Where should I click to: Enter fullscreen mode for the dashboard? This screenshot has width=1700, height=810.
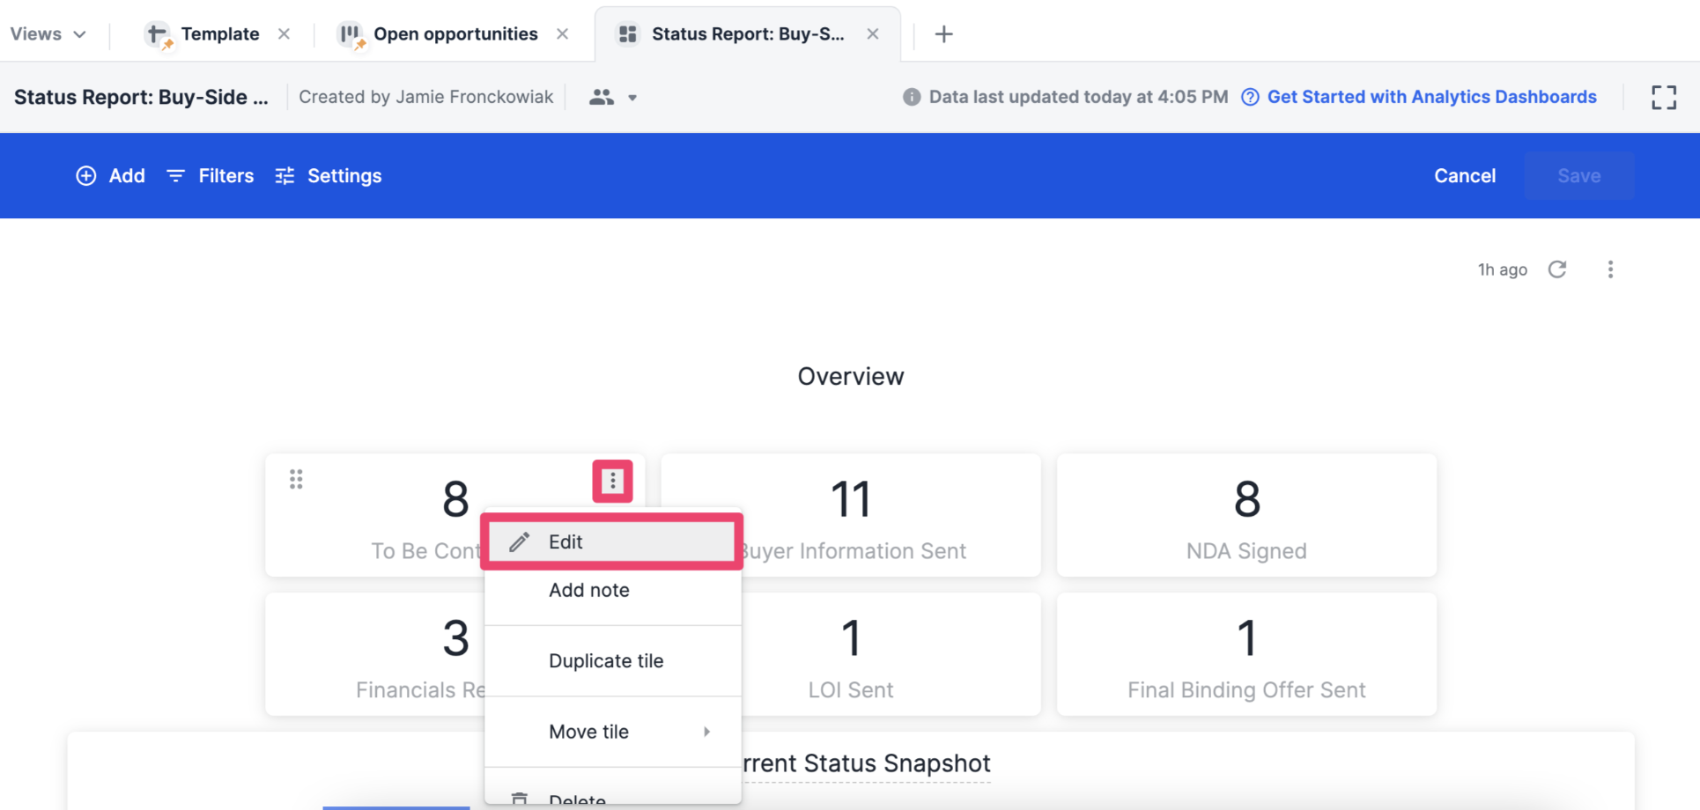pyautogui.click(x=1663, y=97)
